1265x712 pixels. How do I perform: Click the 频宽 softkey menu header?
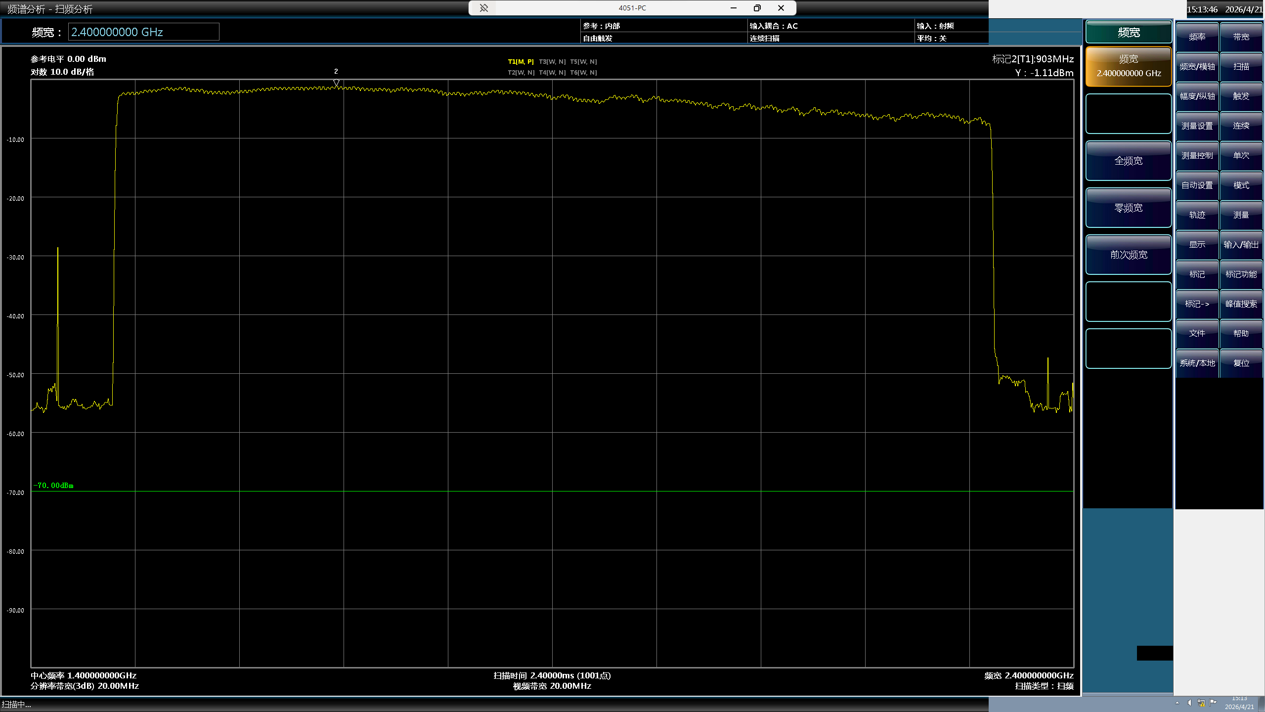click(x=1128, y=33)
